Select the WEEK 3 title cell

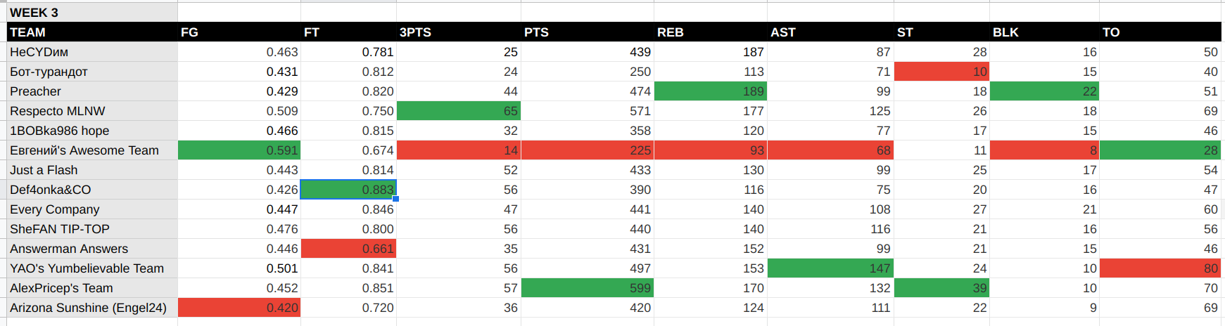92,12
